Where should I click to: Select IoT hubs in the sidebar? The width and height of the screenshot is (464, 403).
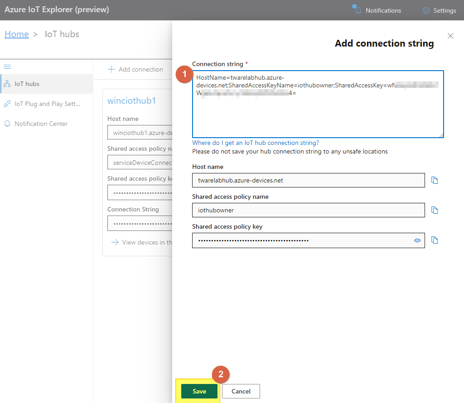tap(47, 84)
